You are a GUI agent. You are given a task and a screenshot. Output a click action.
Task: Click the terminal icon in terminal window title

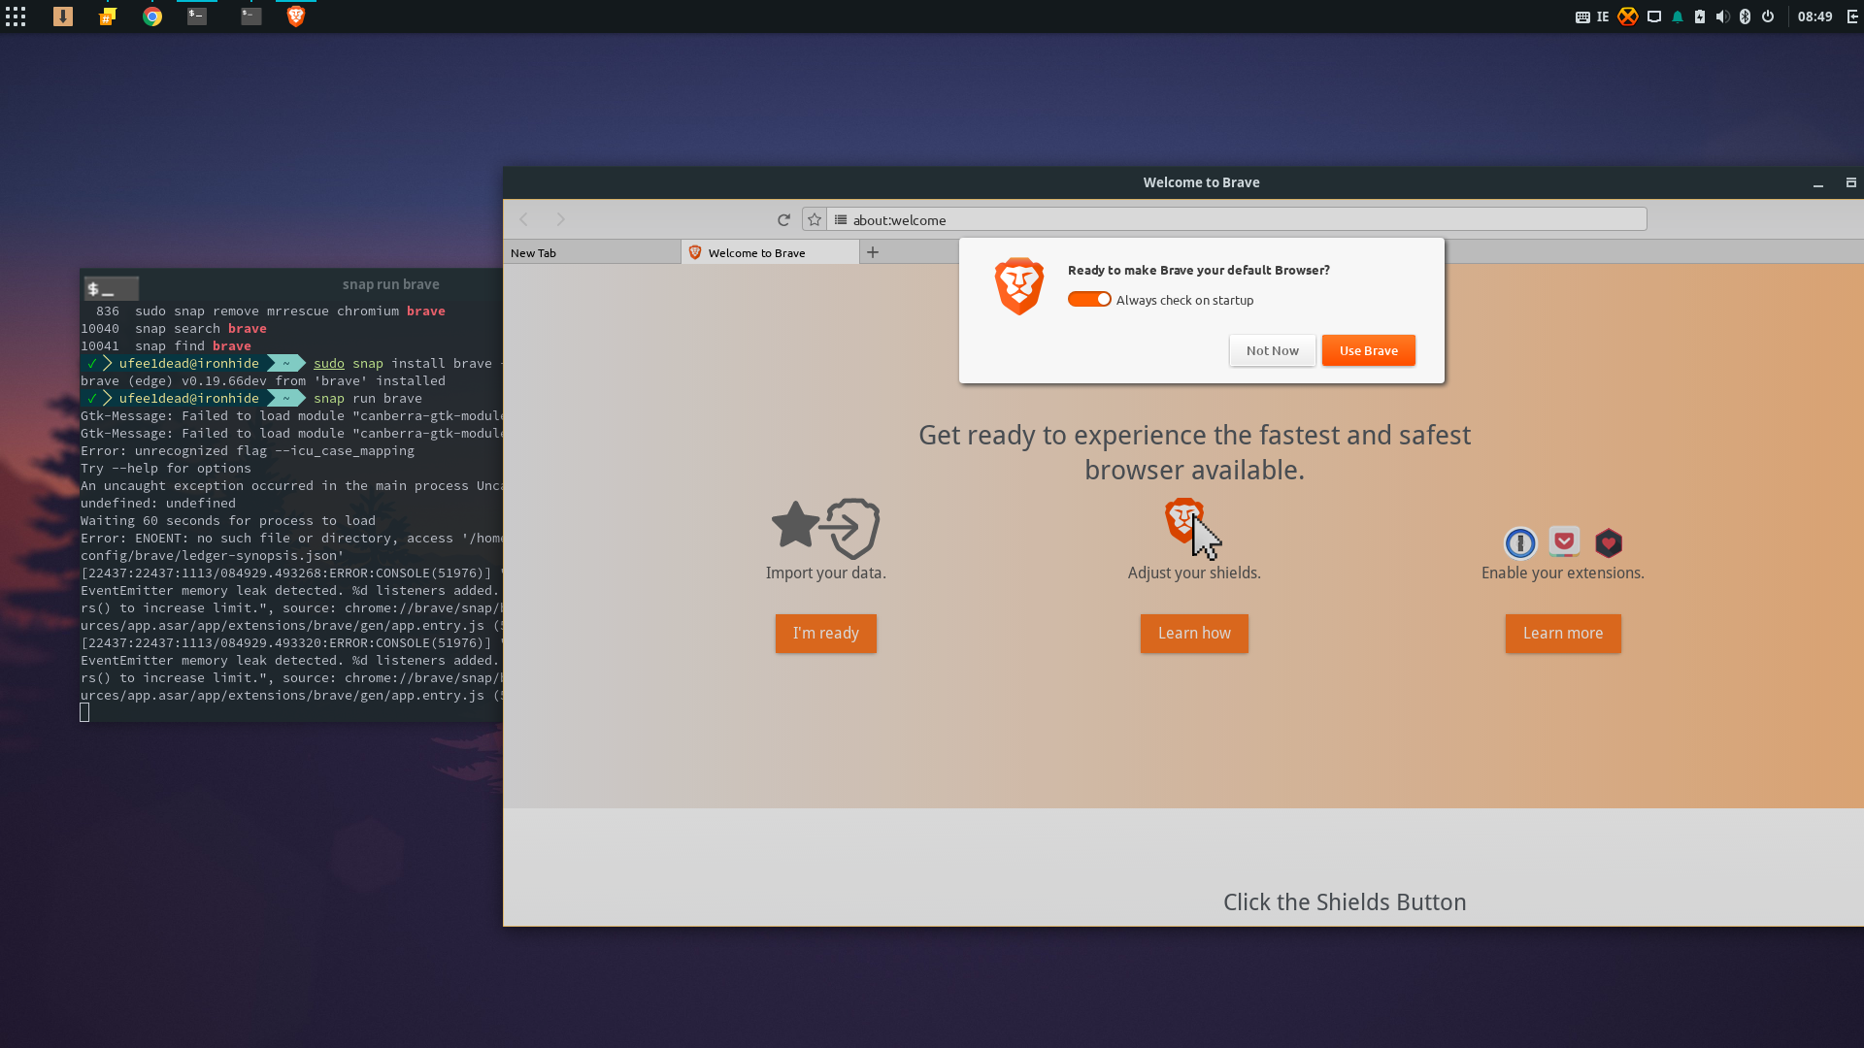(x=112, y=288)
